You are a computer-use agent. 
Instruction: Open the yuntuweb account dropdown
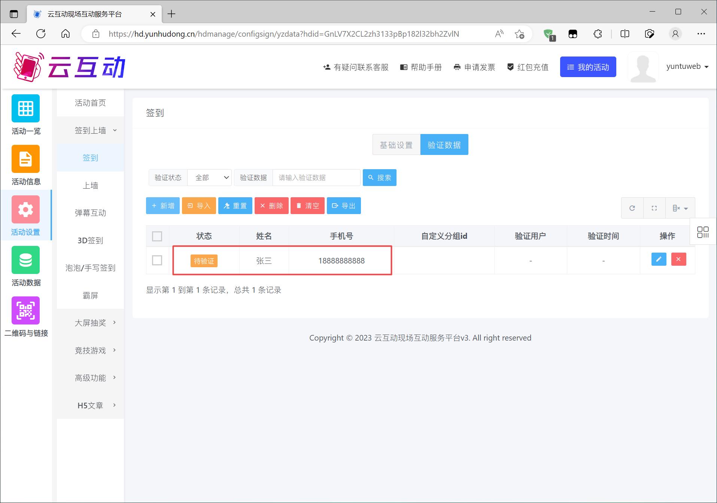pos(687,67)
